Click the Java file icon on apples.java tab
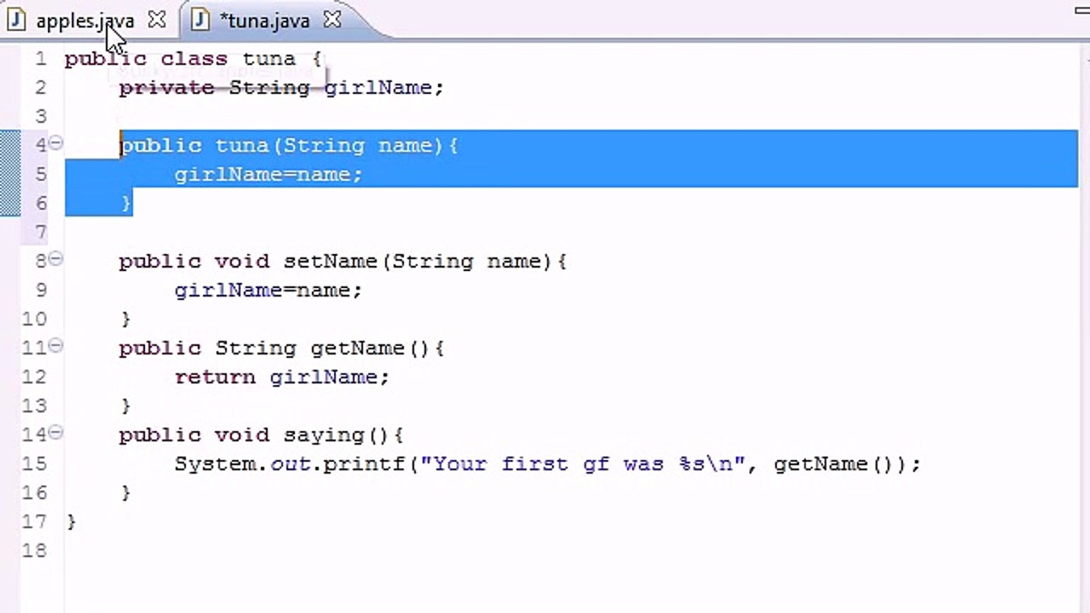 pos(16,20)
